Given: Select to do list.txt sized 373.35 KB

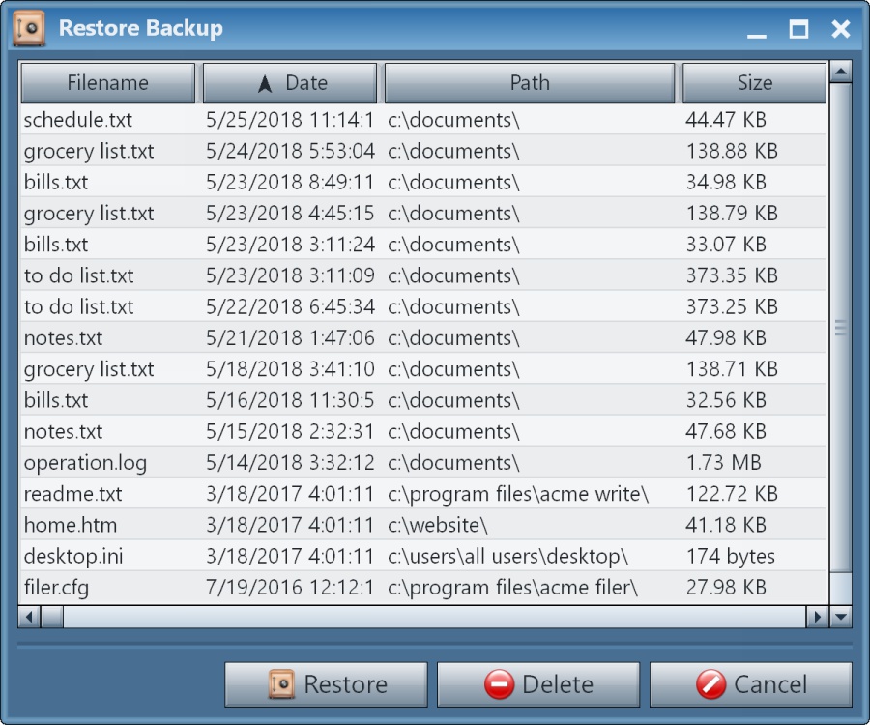Looking at the screenshot, I should (x=422, y=275).
